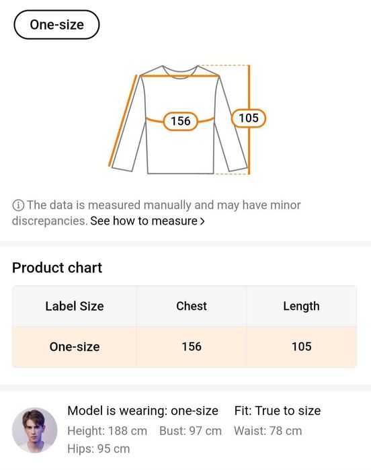Select the Label Size column header
Image resolution: width=371 pixels, height=470 pixels.
(75, 306)
